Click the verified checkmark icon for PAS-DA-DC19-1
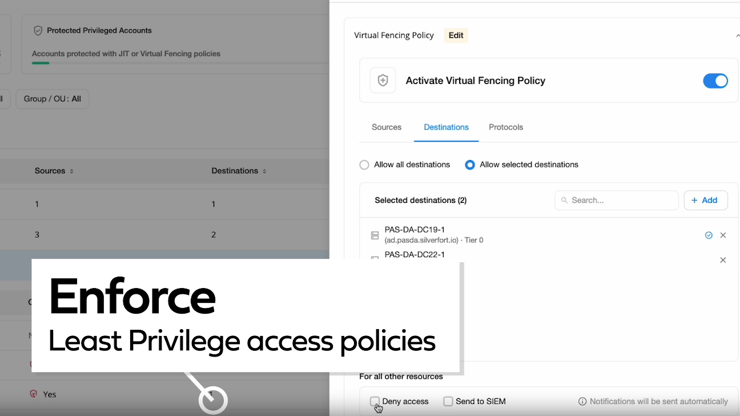The image size is (740, 416). [x=709, y=235]
